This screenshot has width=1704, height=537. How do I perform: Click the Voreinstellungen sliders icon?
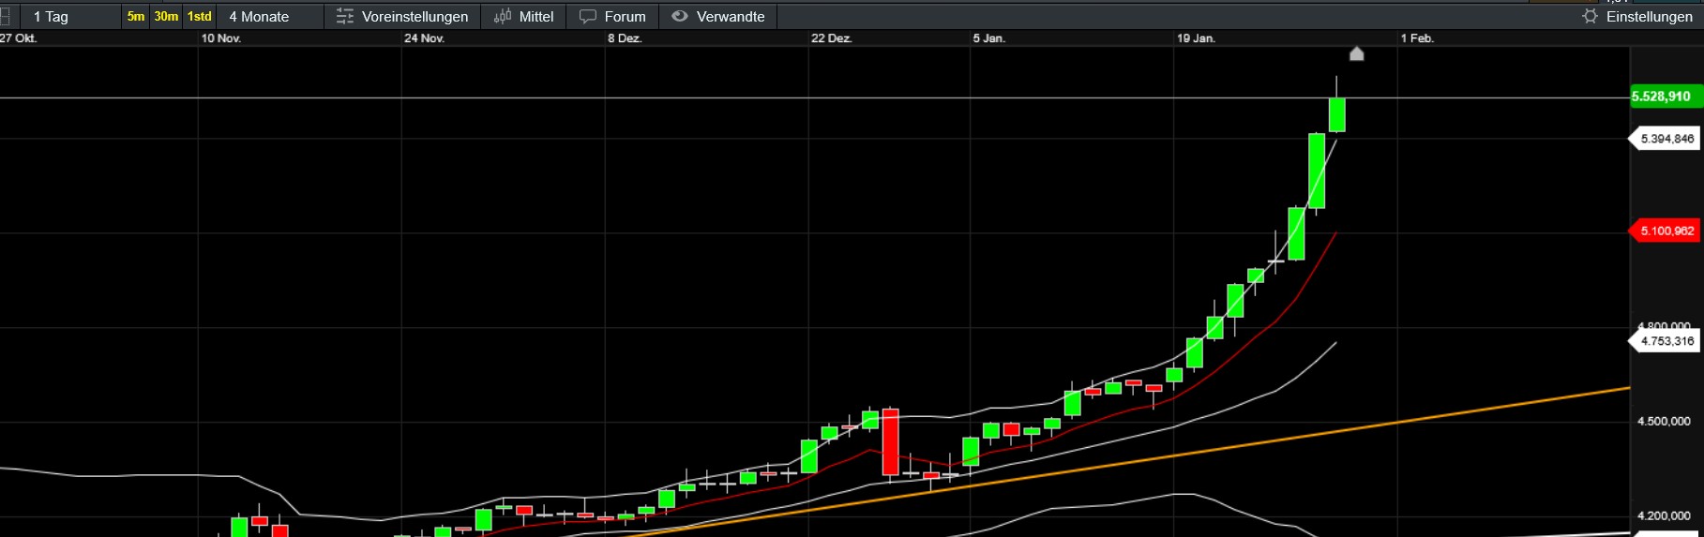344,17
